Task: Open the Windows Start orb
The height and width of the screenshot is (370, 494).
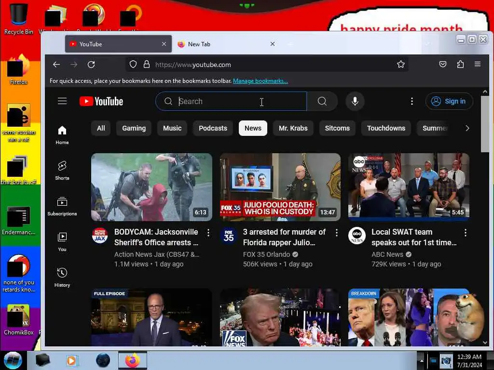Action: pos(13,360)
